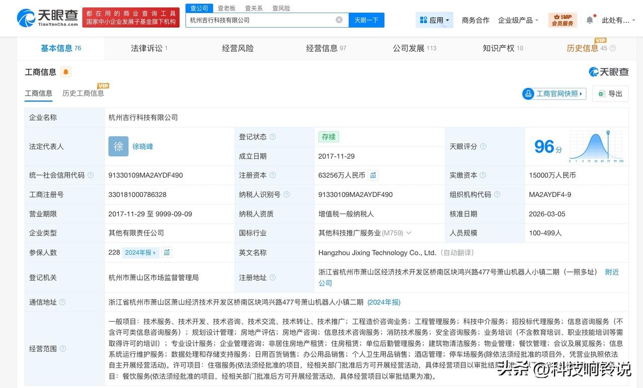
Task: Open calculator icon beside registered capital
Action: click(x=372, y=175)
